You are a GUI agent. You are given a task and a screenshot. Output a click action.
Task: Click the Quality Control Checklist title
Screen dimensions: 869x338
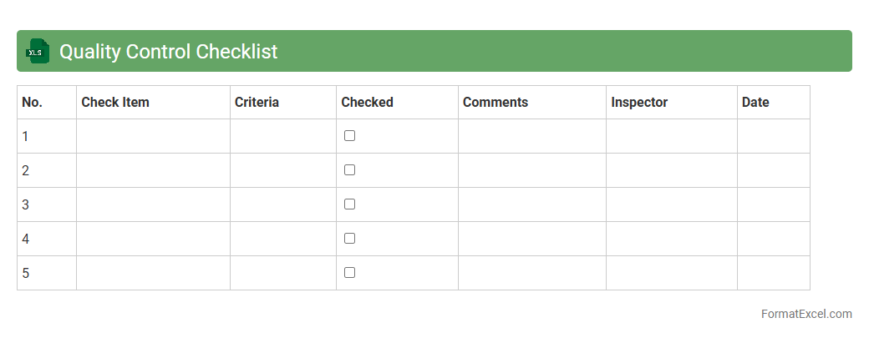168,52
